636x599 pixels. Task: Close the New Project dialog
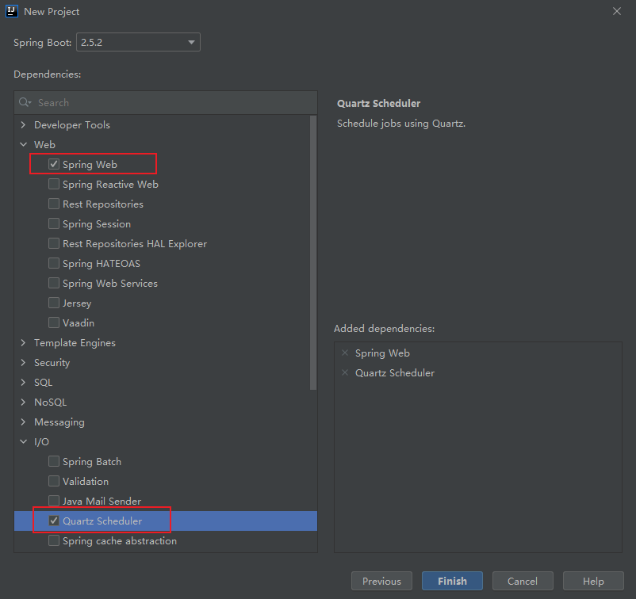pos(617,11)
